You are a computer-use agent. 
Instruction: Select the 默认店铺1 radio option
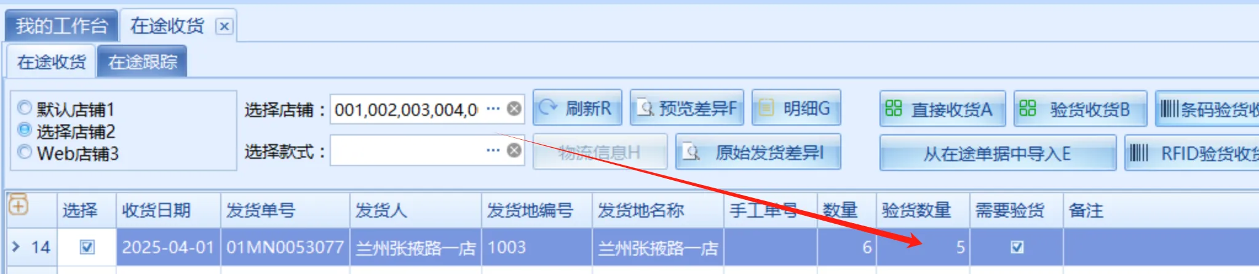coord(24,108)
